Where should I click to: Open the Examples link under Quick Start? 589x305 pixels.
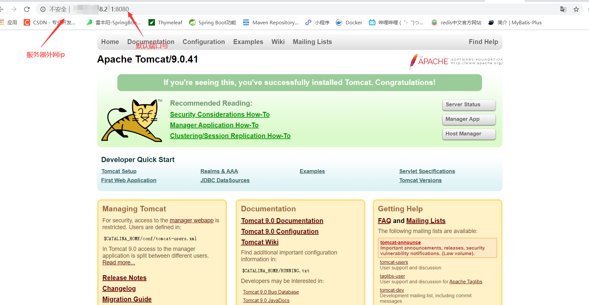pos(312,171)
